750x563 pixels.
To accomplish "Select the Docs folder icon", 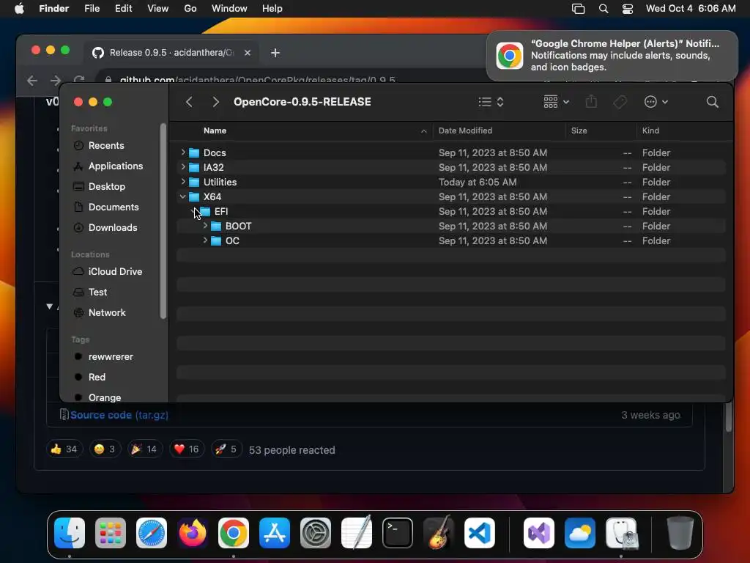I will pos(193,152).
